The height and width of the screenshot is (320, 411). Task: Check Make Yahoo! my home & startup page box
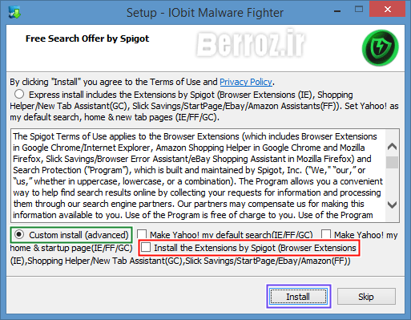[x=326, y=234]
